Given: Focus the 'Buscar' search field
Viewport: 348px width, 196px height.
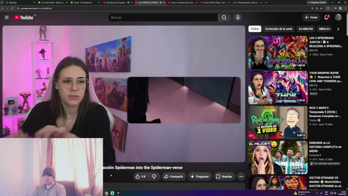Looking at the screenshot, I should 163,17.
